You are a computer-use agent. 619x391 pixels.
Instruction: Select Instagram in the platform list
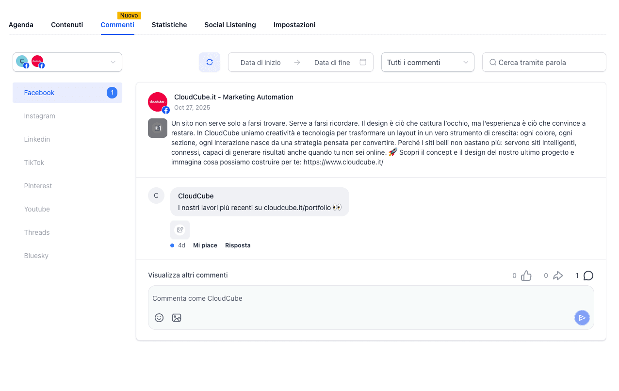[x=67, y=116]
